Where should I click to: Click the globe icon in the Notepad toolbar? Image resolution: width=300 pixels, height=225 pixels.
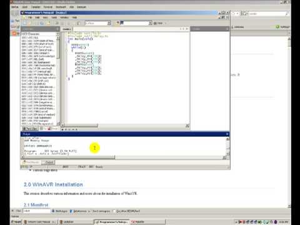(42, 23)
